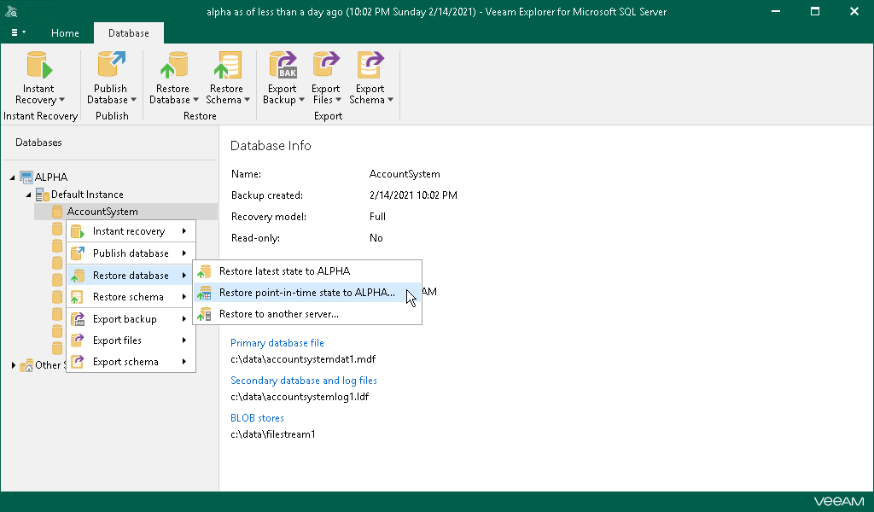
Task: Click the Restore Database ribbon icon
Action: (173, 67)
